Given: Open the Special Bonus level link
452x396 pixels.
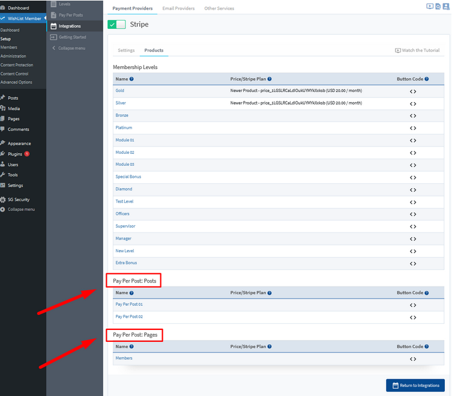Looking at the screenshot, I should click(128, 177).
